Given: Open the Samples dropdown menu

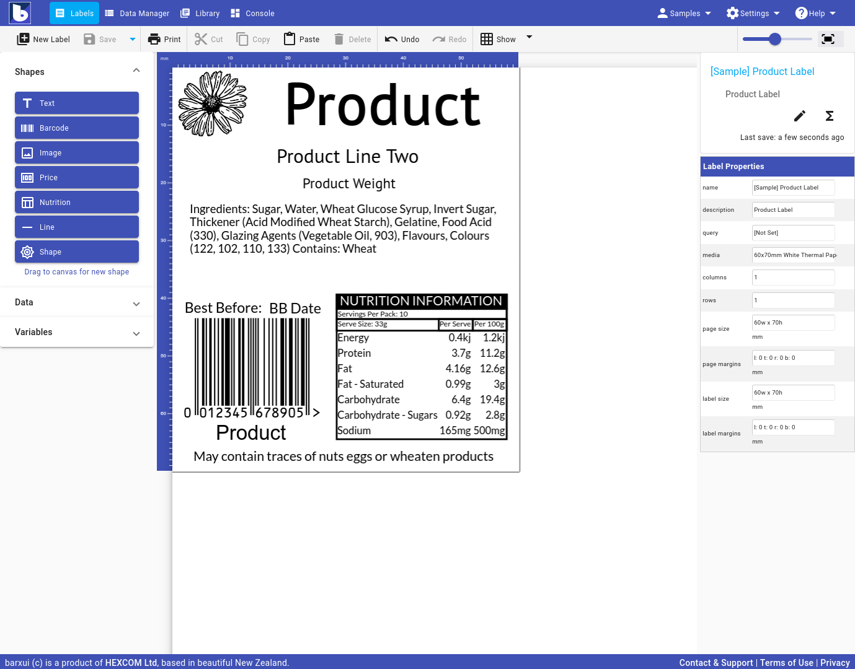Looking at the screenshot, I should coord(684,13).
